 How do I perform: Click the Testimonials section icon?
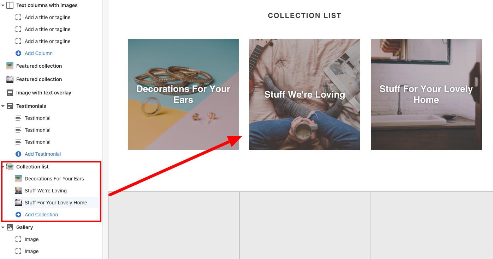[10, 106]
